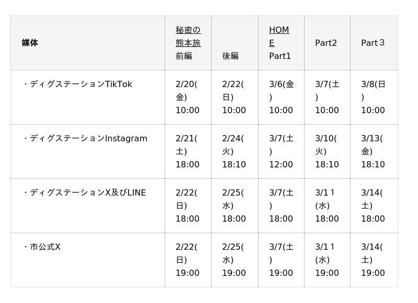Click the 3/10(火) 18:10 cell
418x303 pixels.
[327, 151]
